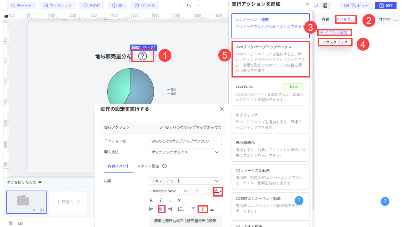Open line spacing dropdown

(x=181, y=209)
